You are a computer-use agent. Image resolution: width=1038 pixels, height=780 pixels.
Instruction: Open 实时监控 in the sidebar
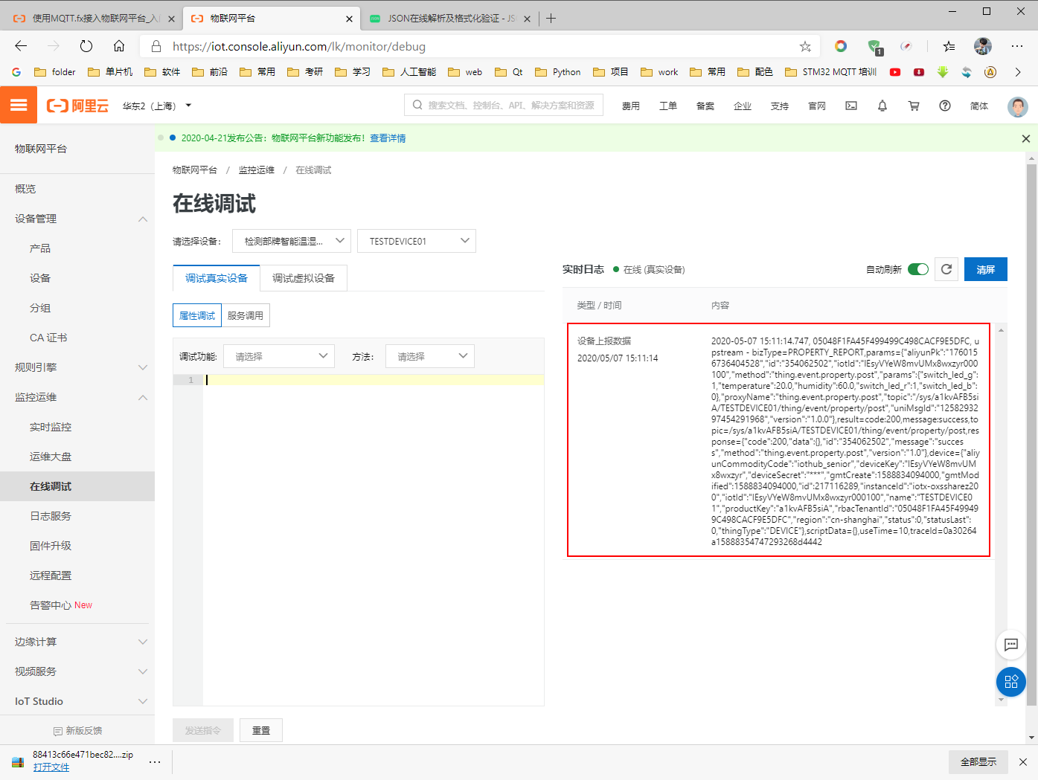point(51,427)
